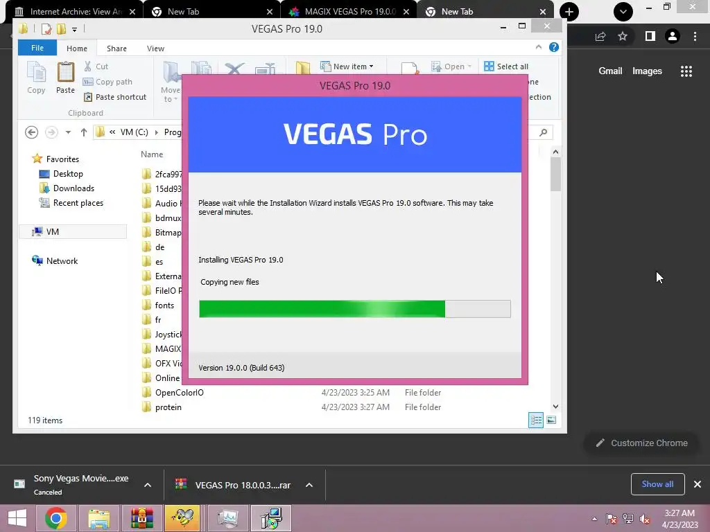Open Chrome three-dot menu
The width and height of the screenshot is (710, 532).
click(695, 36)
